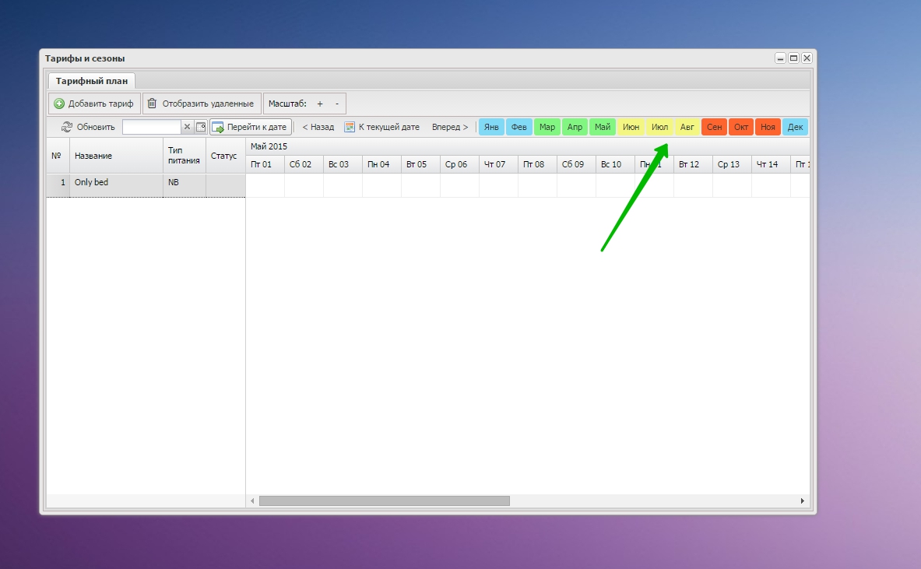Screen dimensions: 921x569
Task: Click the right arrow of horizontal scrollbar
Action: [x=803, y=501]
